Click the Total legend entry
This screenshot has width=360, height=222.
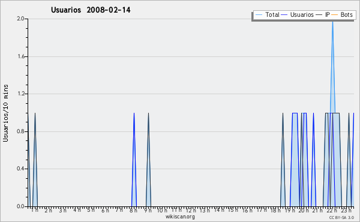coord(267,14)
